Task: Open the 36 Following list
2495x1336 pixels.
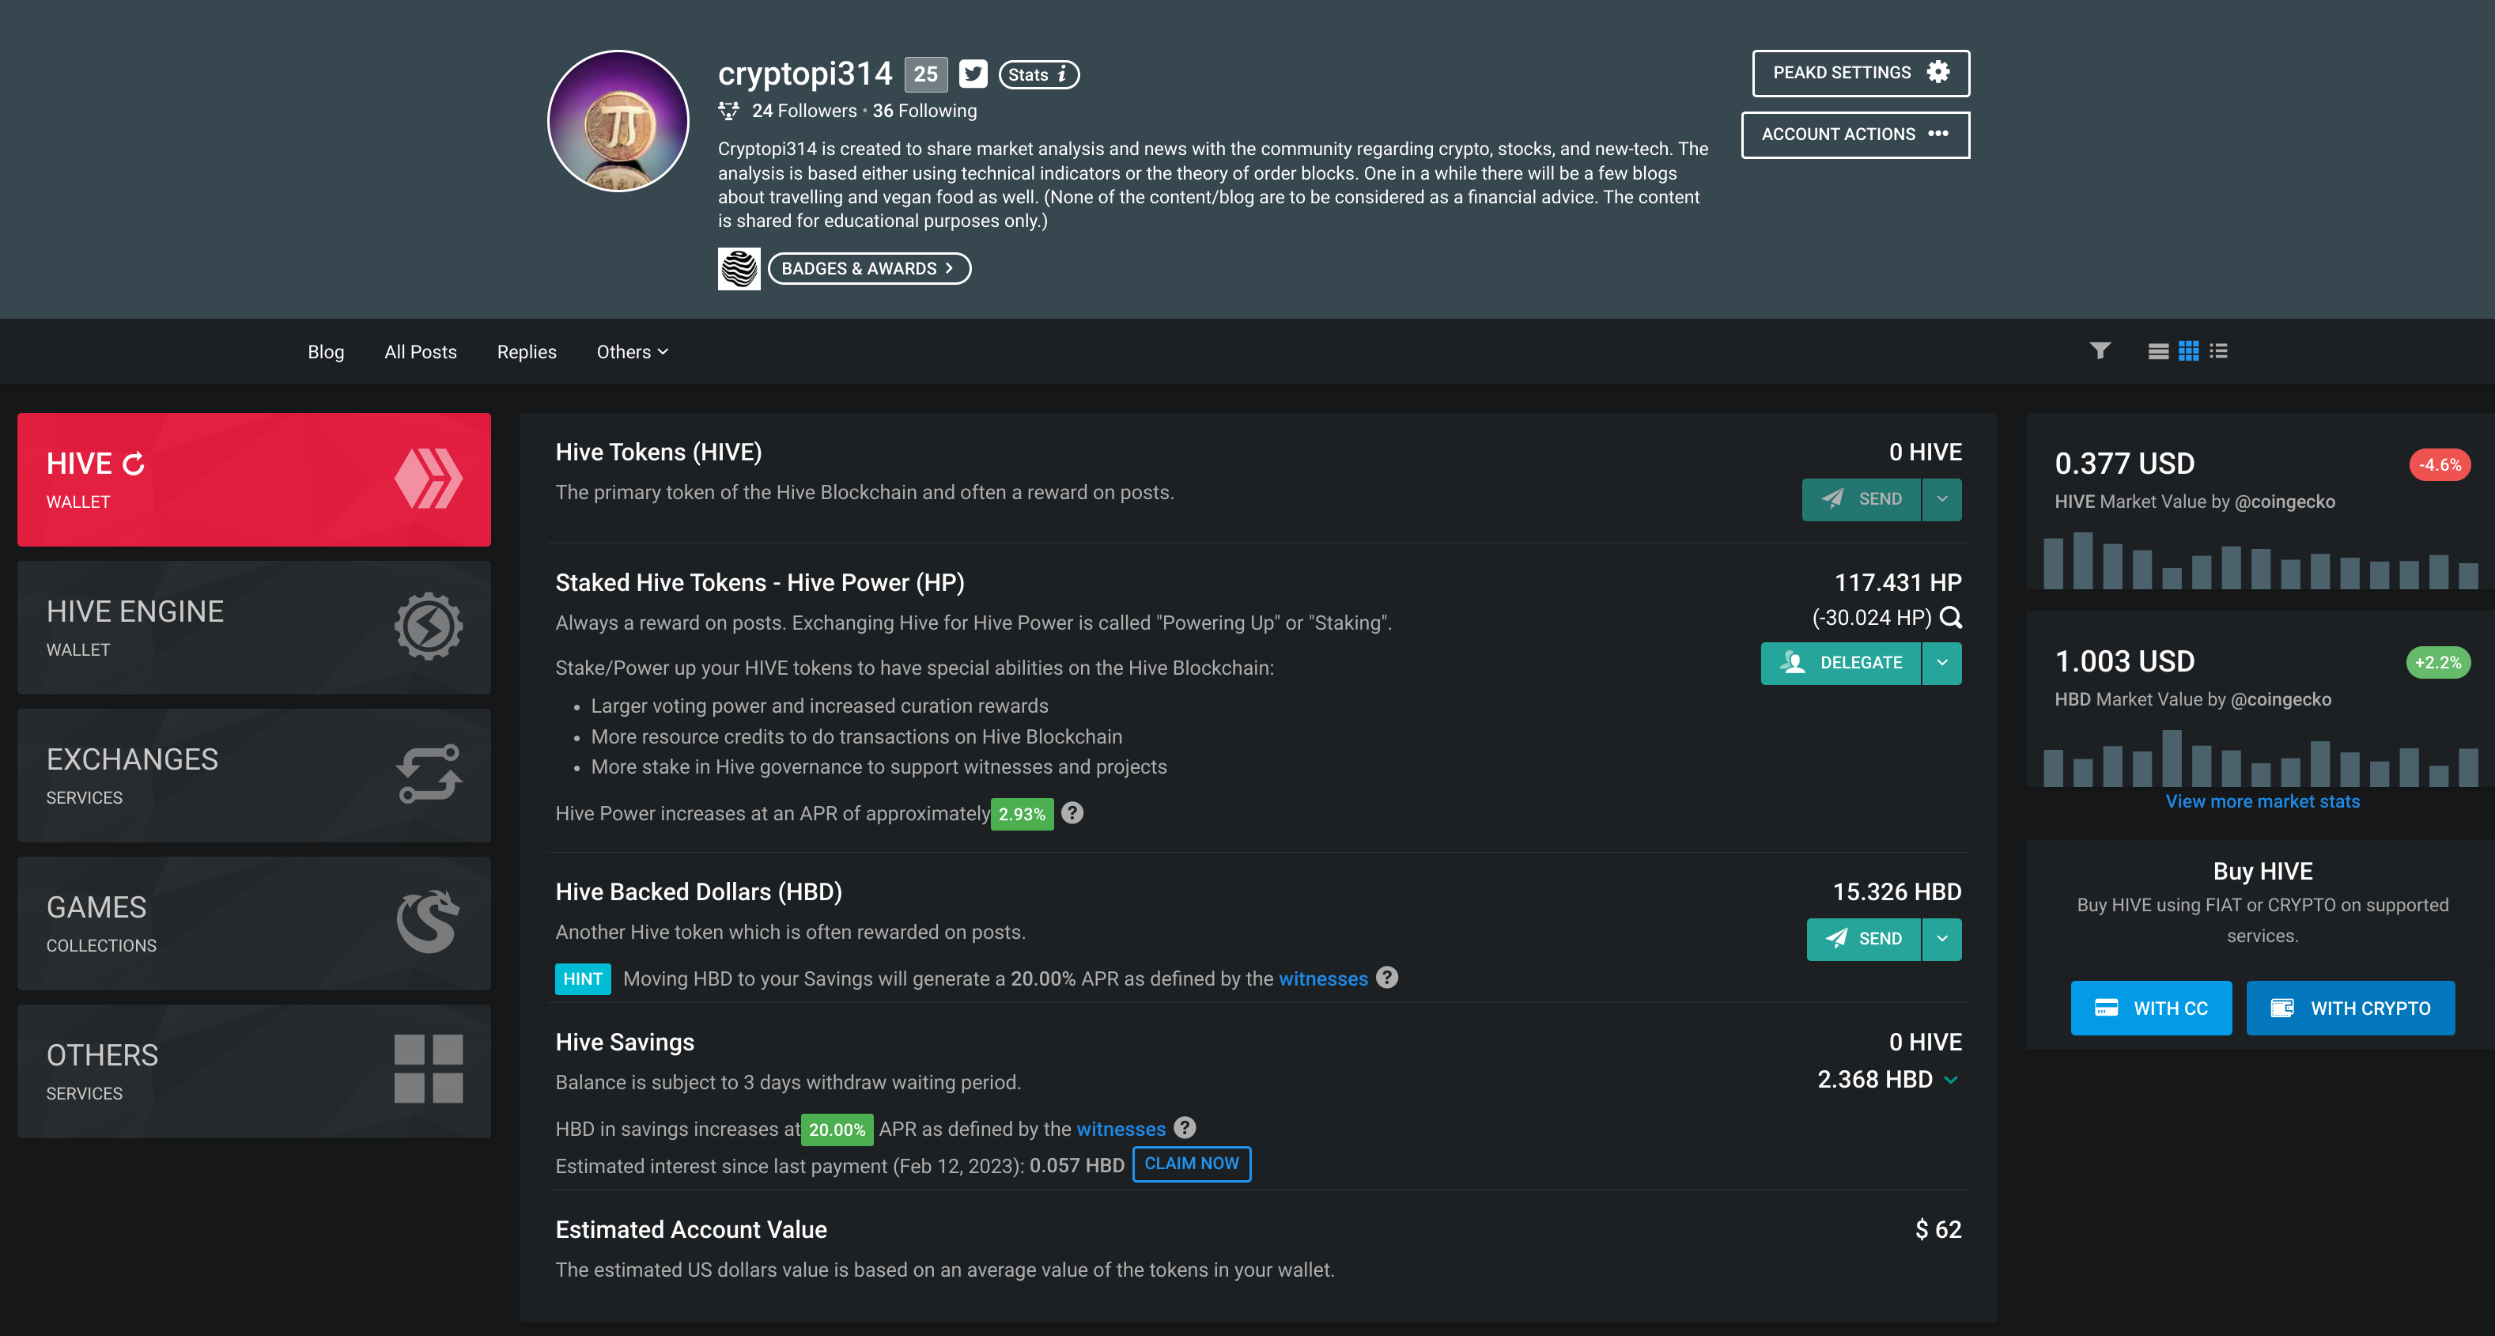Action: tap(925, 111)
